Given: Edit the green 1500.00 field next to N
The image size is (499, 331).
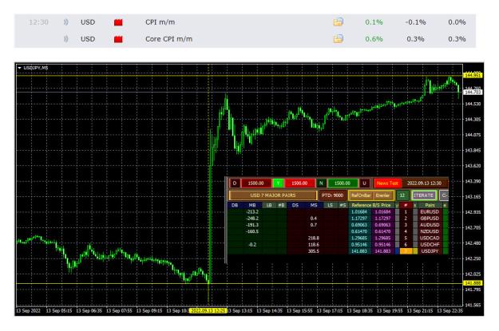Looking at the screenshot, I should (x=343, y=183).
